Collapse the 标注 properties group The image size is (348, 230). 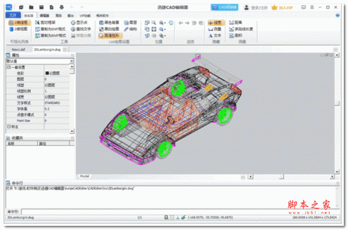click(x=9, y=127)
